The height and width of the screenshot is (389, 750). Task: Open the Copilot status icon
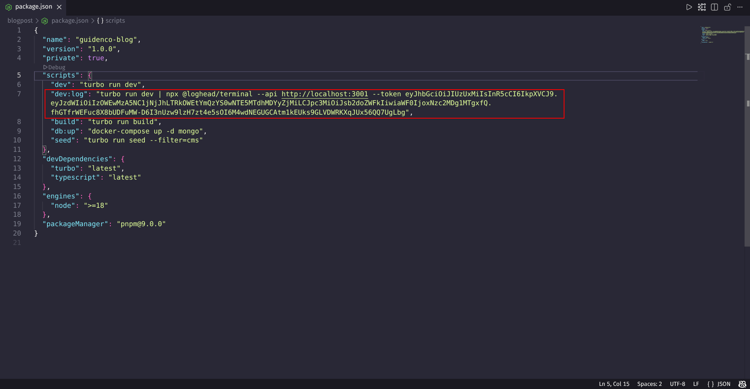pos(742,384)
